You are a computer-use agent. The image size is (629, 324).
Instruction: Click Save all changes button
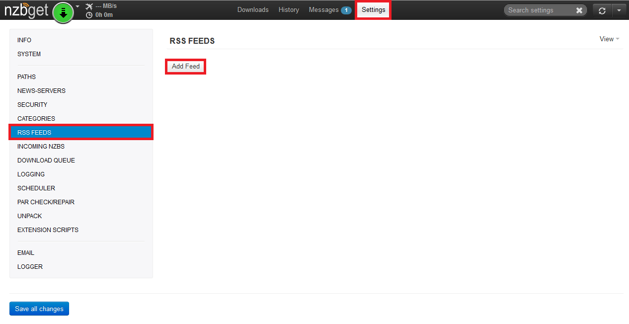click(39, 309)
